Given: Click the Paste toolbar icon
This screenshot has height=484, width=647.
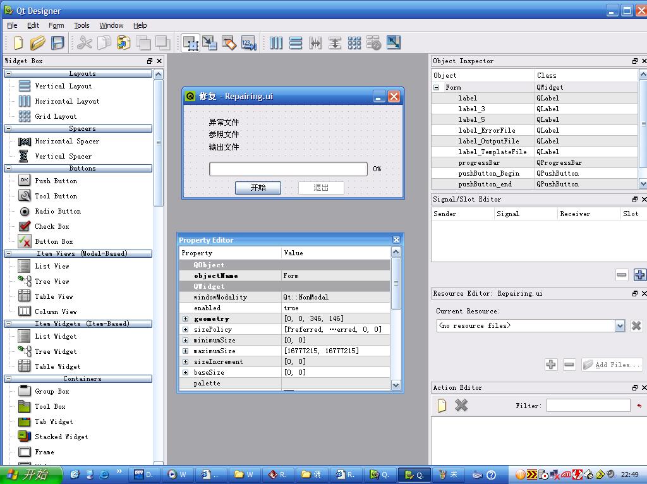Looking at the screenshot, I should (x=123, y=43).
